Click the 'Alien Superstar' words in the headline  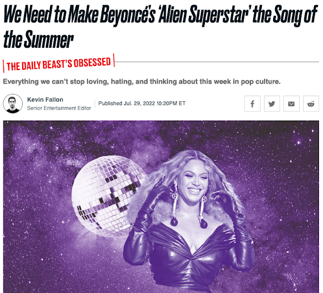[x=204, y=15]
